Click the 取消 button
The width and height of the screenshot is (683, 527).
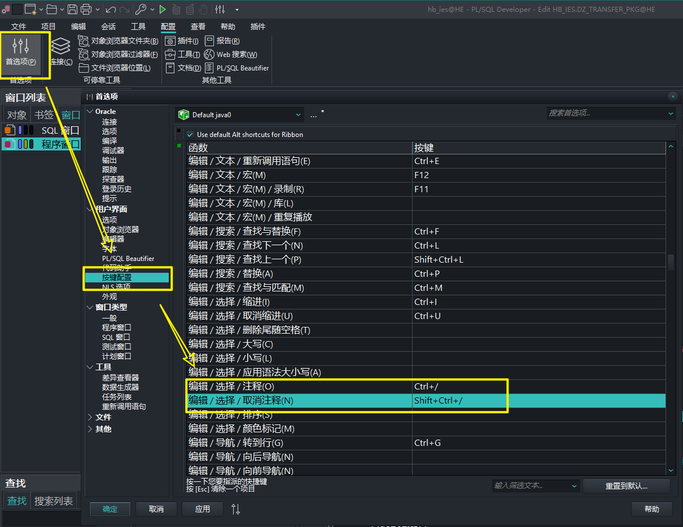(156, 509)
